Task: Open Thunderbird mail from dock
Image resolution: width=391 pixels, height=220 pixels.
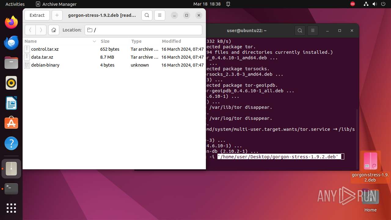Action: (11, 43)
